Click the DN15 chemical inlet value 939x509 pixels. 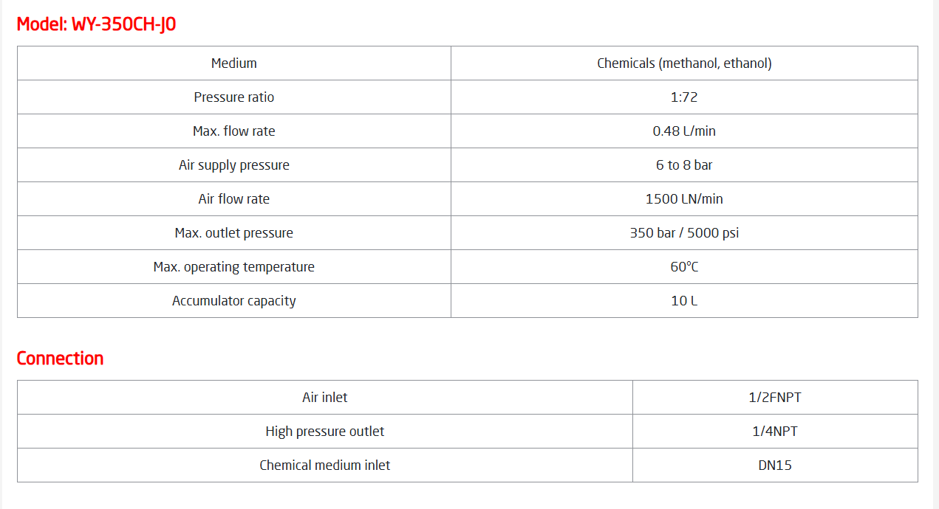[x=775, y=465]
